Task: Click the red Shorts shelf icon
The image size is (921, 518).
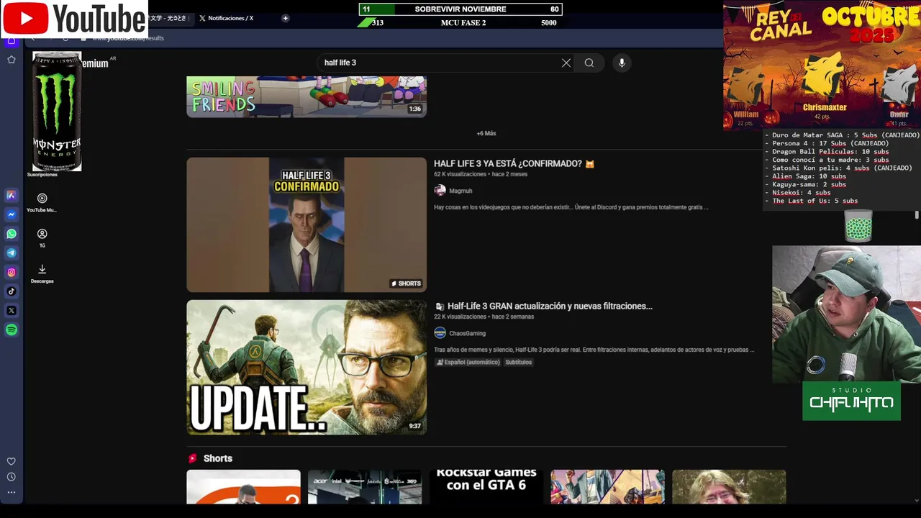Action: point(192,458)
